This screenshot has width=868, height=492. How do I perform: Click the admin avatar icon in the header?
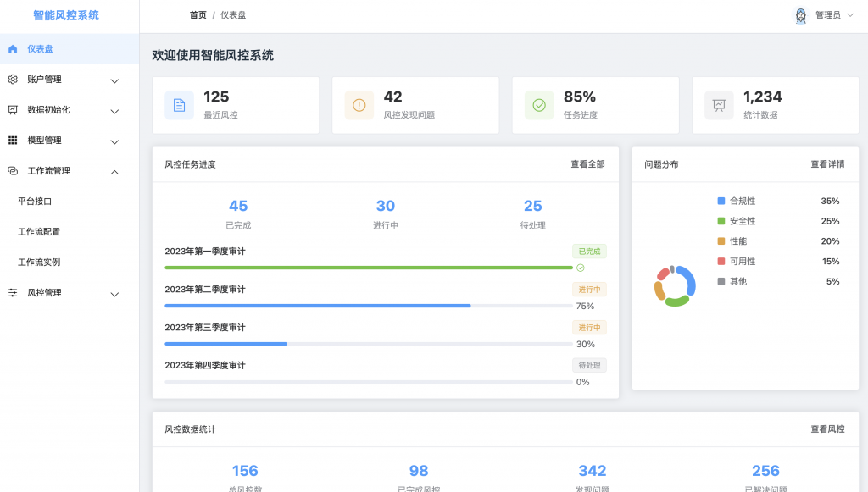click(800, 14)
